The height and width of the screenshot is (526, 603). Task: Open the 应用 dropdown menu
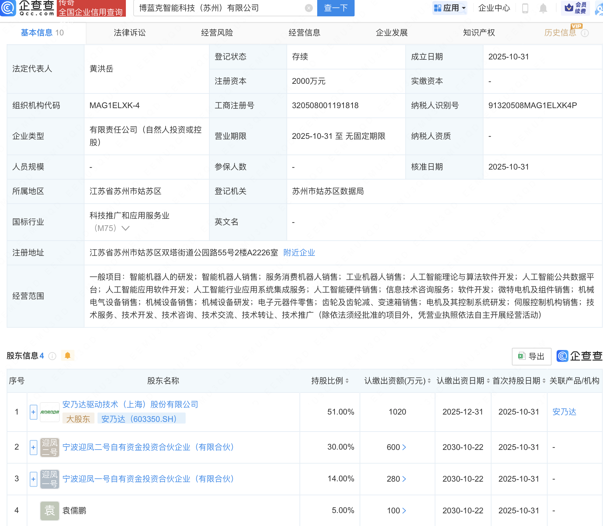point(449,8)
